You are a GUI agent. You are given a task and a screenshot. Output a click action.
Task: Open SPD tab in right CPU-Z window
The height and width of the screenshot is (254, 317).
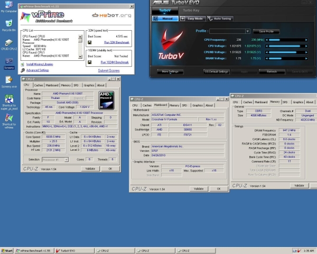pos(285,102)
